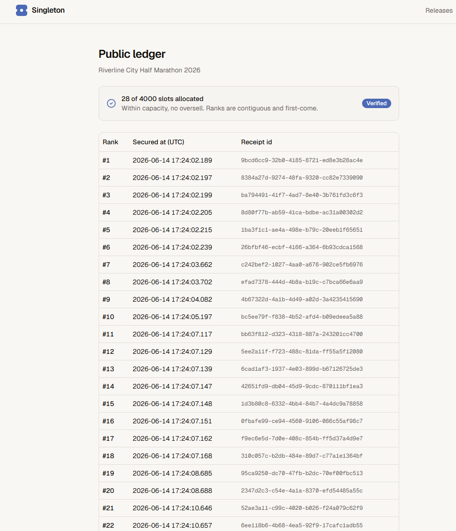This screenshot has height=531, width=456.
Task: Click the Singleton logo icon
Action: [x=21, y=10]
